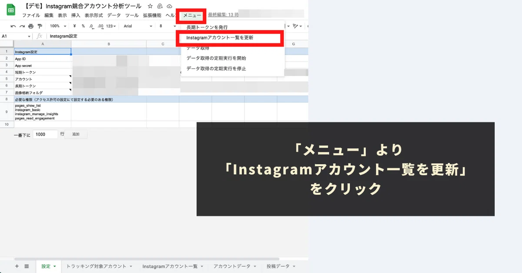Open 投稿データ tab dropdown arrow
Image resolution: width=522 pixels, height=273 pixels.
(294, 266)
